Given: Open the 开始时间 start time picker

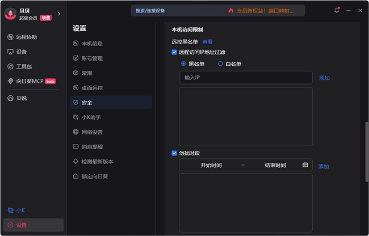Looking at the screenshot, I should [x=211, y=166].
